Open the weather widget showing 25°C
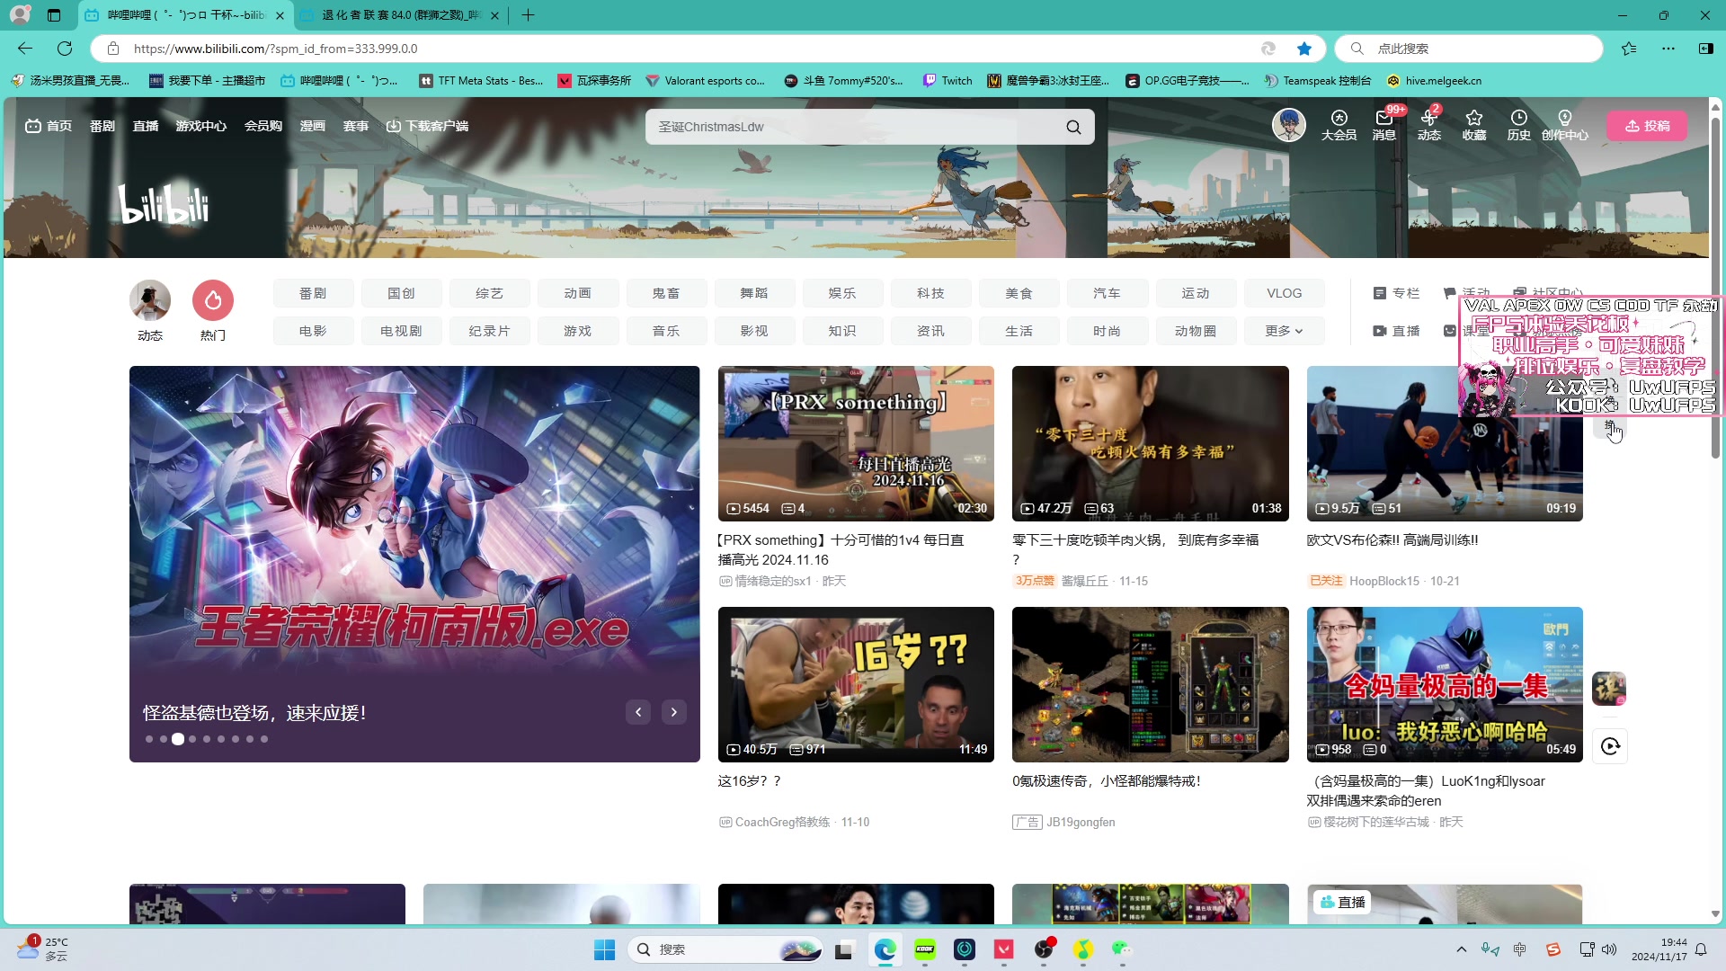The height and width of the screenshot is (971, 1726). pyautogui.click(x=43, y=949)
